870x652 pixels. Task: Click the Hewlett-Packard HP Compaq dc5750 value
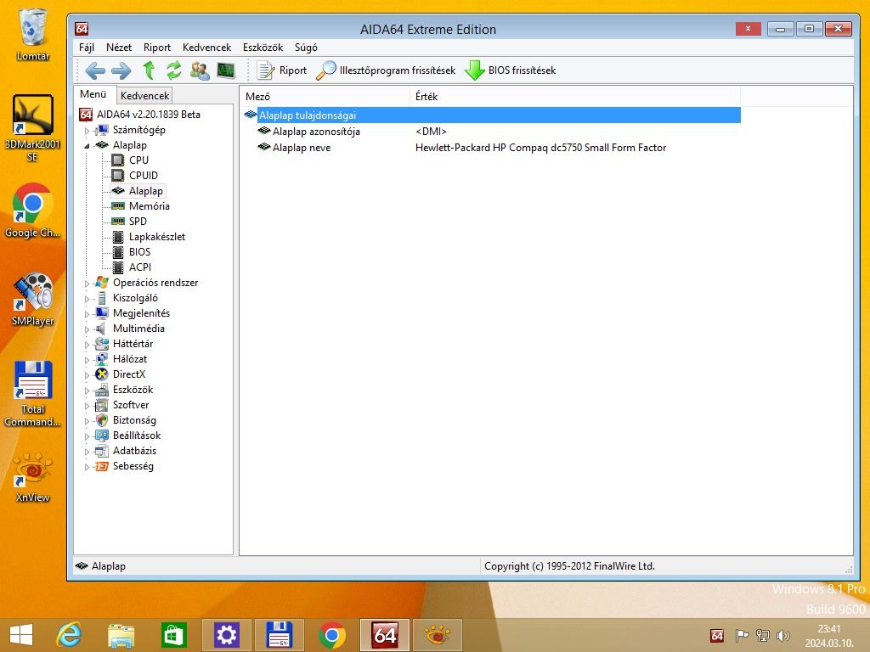tap(540, 148)
